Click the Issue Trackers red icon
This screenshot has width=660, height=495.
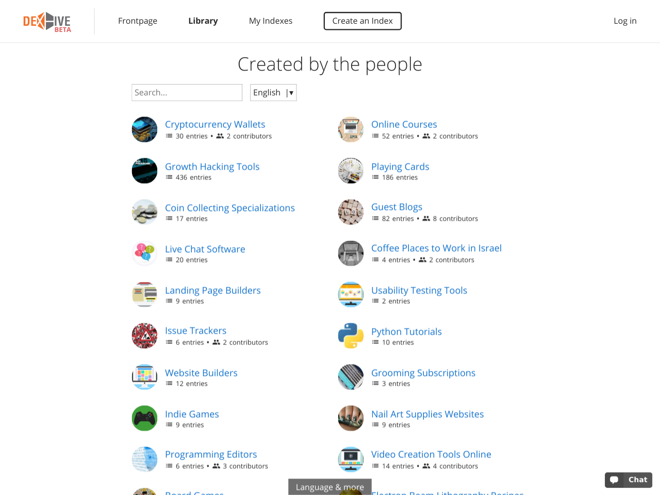coord(144,336)
